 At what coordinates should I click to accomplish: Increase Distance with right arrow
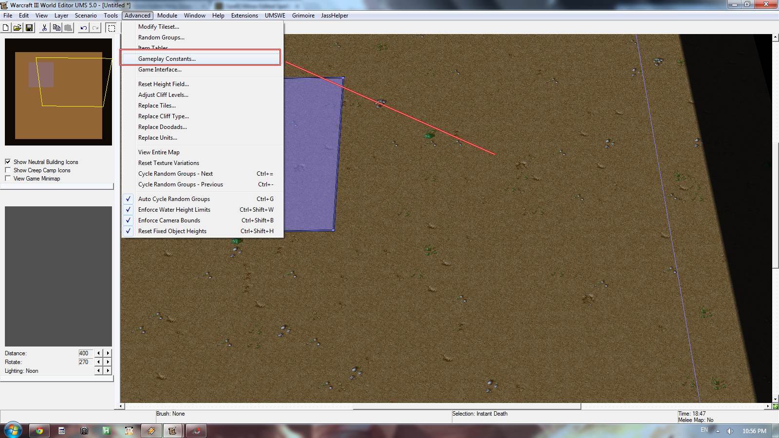[108, 353]
